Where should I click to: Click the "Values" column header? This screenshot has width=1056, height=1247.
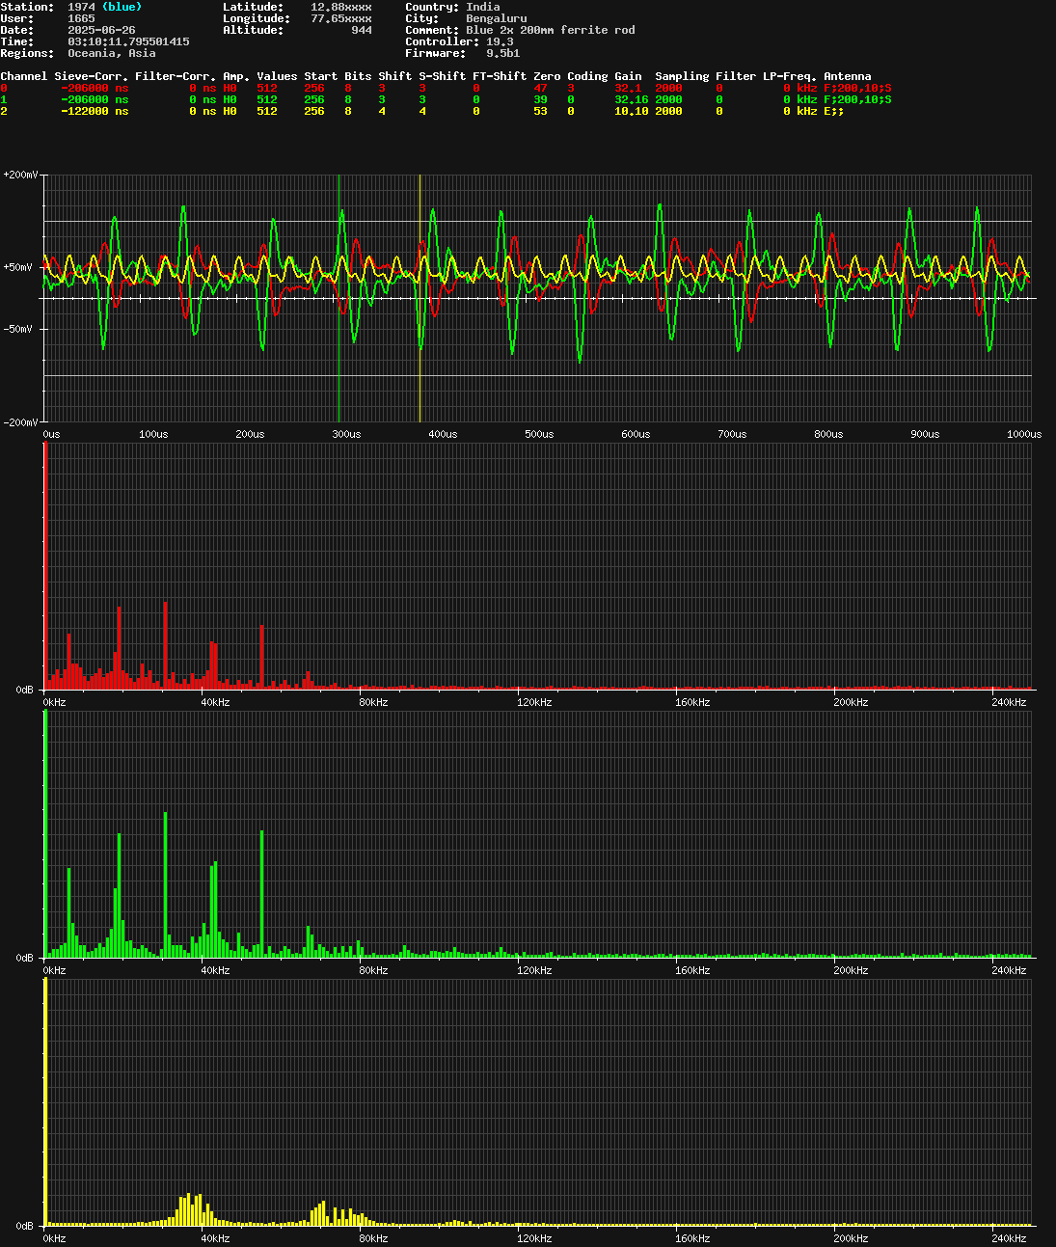click(277, 76)
